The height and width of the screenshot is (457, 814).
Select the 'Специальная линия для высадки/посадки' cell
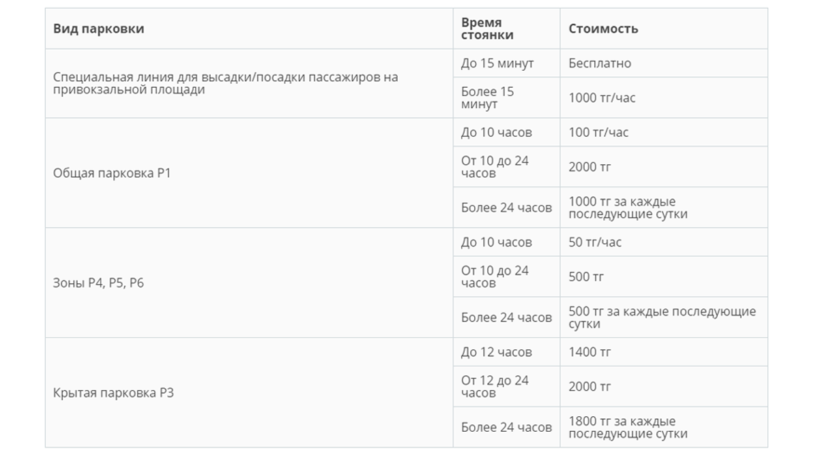(x=249, y=83)
